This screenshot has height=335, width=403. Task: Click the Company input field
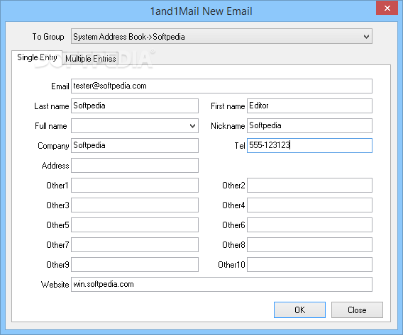135,145
